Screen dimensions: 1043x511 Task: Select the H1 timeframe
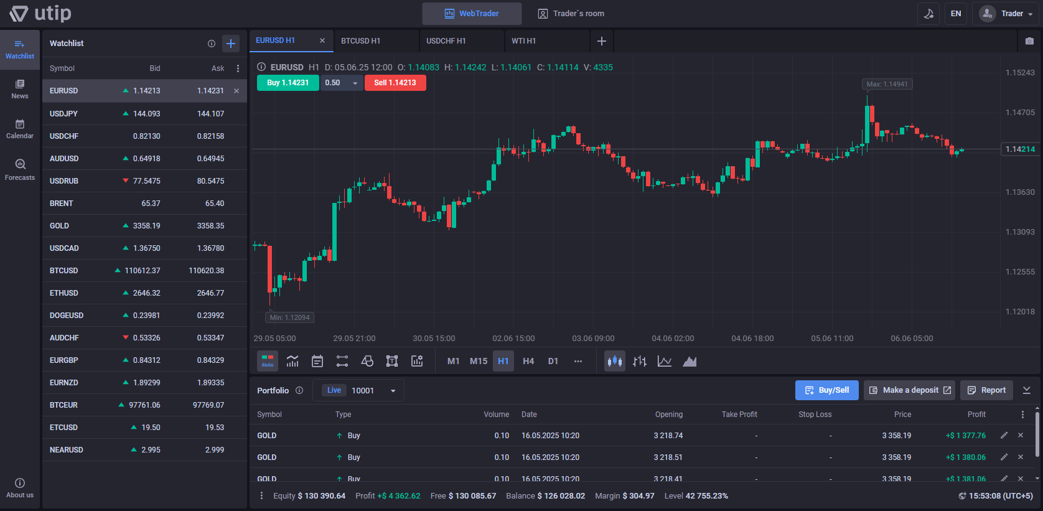503,361
